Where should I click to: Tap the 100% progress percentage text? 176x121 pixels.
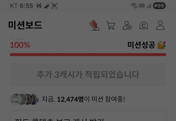(x=20, y=45)
